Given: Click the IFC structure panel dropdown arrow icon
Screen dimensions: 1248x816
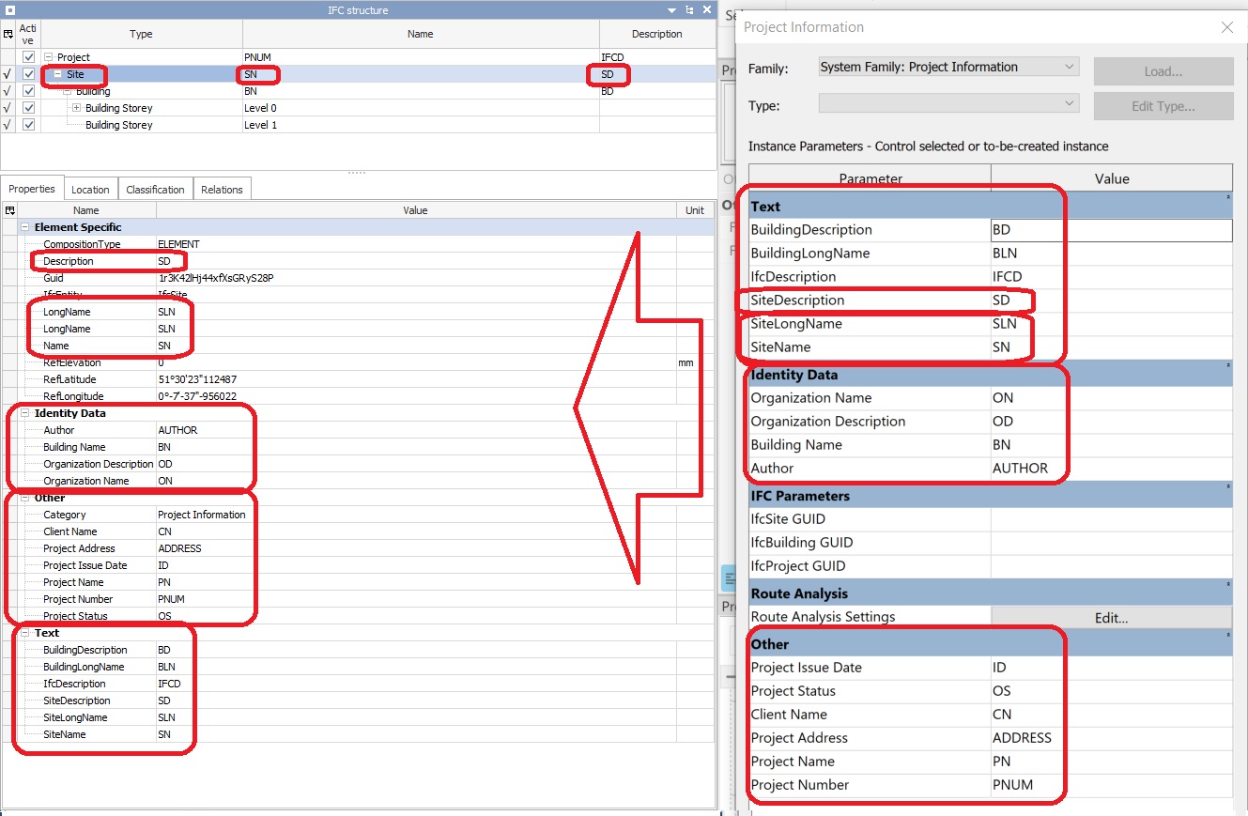Looking at the screenshot, I should coord(671,9).
